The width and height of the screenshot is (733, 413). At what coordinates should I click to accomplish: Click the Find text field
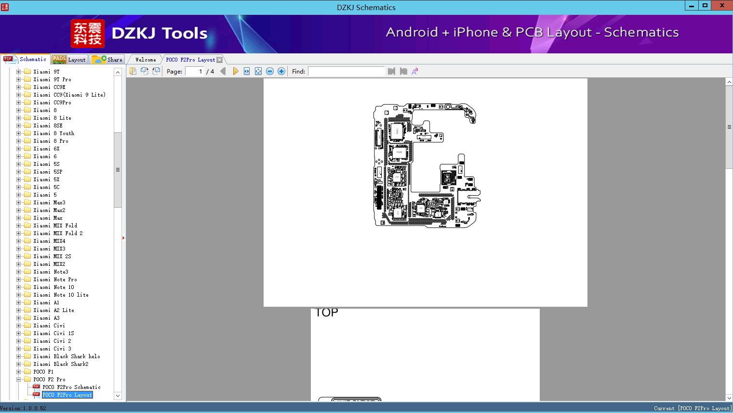(346, 71)
